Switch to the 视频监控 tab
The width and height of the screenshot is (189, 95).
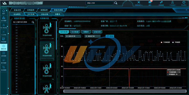point(44,10)
